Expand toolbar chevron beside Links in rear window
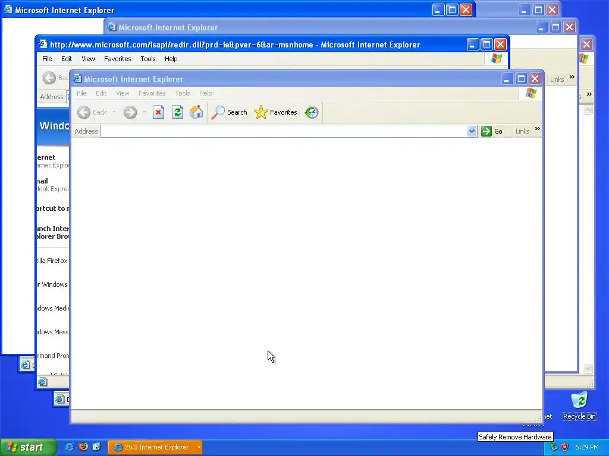This screenshot has width=609, height=456. tap(572, 77)
